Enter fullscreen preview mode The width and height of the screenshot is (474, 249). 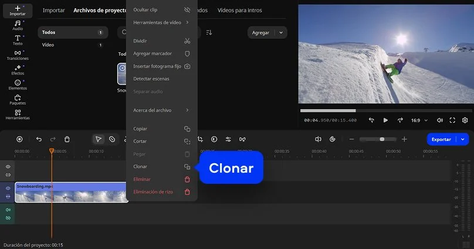pyautogui.click(x=452, y=120)
